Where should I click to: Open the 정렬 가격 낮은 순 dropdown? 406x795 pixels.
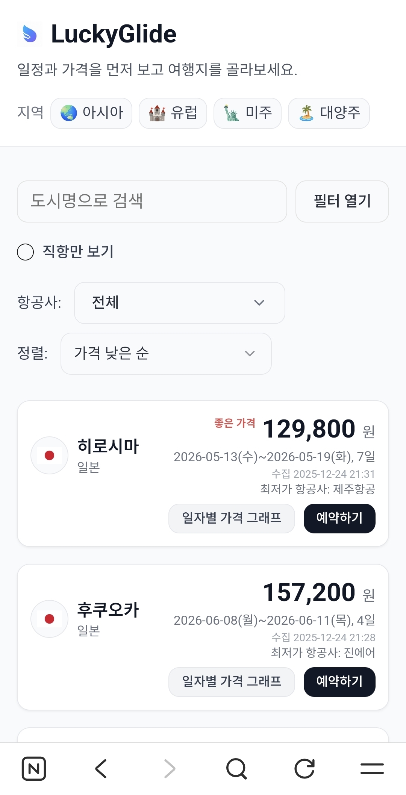pyautogui.click(x=166, y=354)
